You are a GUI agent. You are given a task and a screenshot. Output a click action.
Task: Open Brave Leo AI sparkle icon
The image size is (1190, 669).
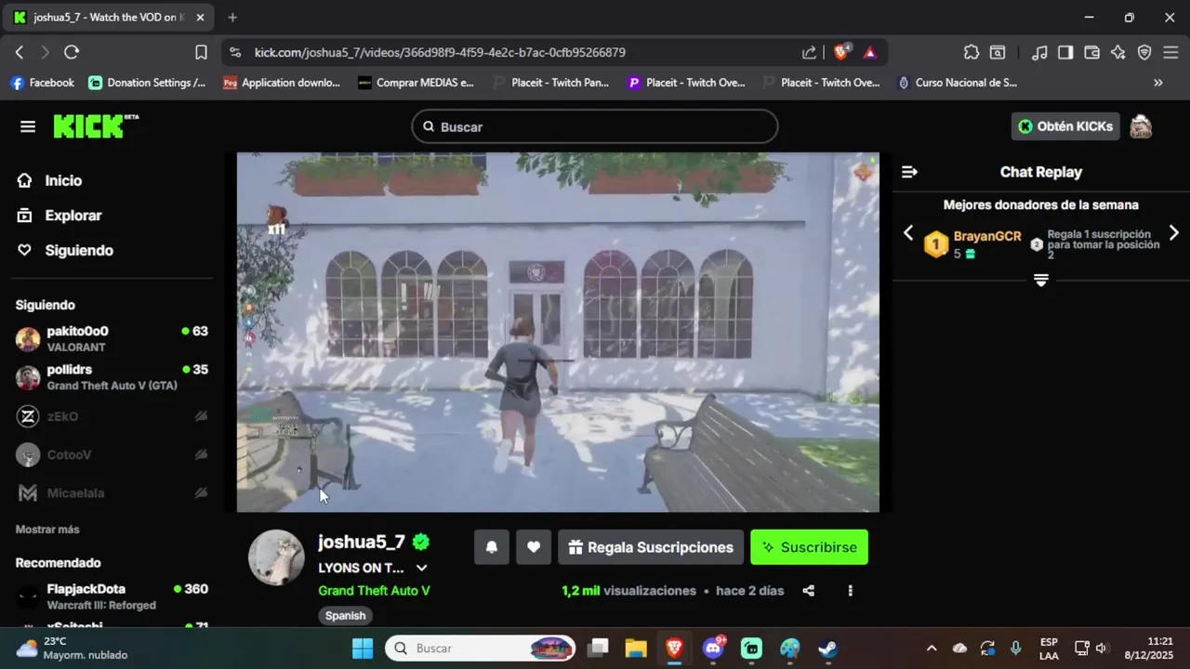point(1118,53)
